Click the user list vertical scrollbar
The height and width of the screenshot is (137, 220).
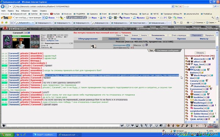(x=217, y=85)
